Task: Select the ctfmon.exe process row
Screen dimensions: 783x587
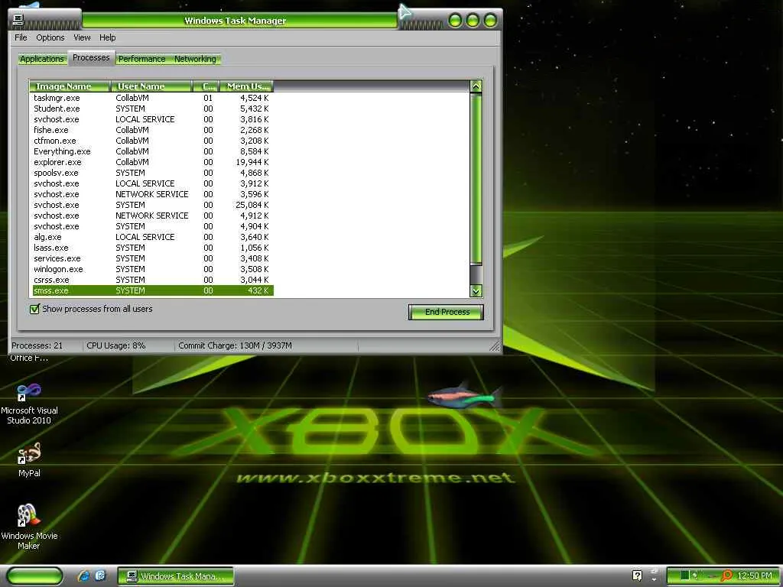Action: click(152, 141)
